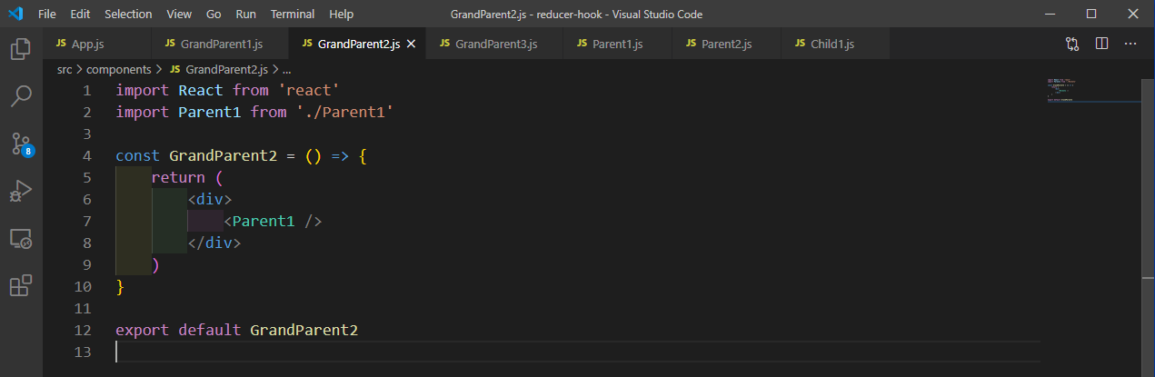Open the Search view in activity bar

pos(21,96)
